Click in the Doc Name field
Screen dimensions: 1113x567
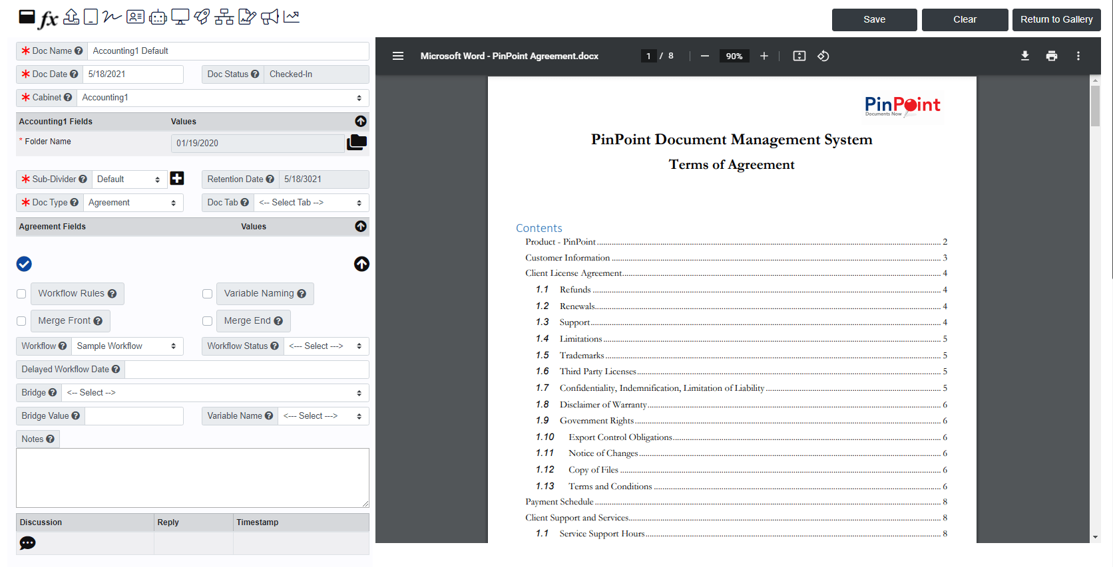[x=228, y=51]
